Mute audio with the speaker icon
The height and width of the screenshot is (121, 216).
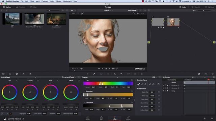point(81,69)
